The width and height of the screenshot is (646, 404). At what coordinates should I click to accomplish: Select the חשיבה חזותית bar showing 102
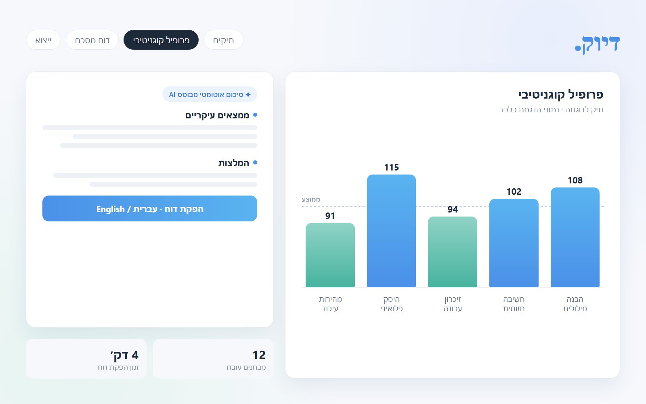point(514,243)
